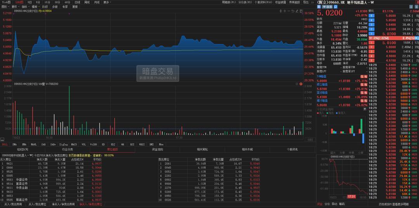Image resolution: width=419 pixels, height=208 pixels.
Task: Select the 异动 tab under mini chart
Action: tap(334, 204)
